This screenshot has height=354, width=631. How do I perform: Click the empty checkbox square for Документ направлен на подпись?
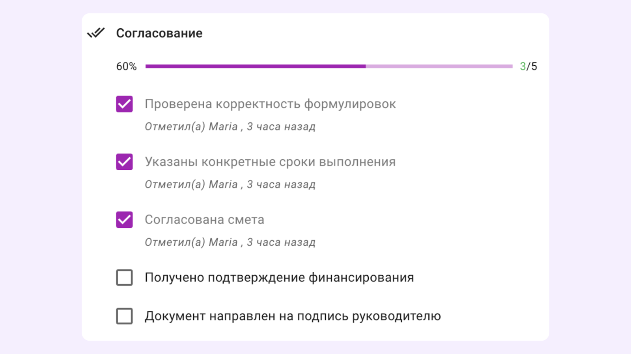[x=124, y=316]
